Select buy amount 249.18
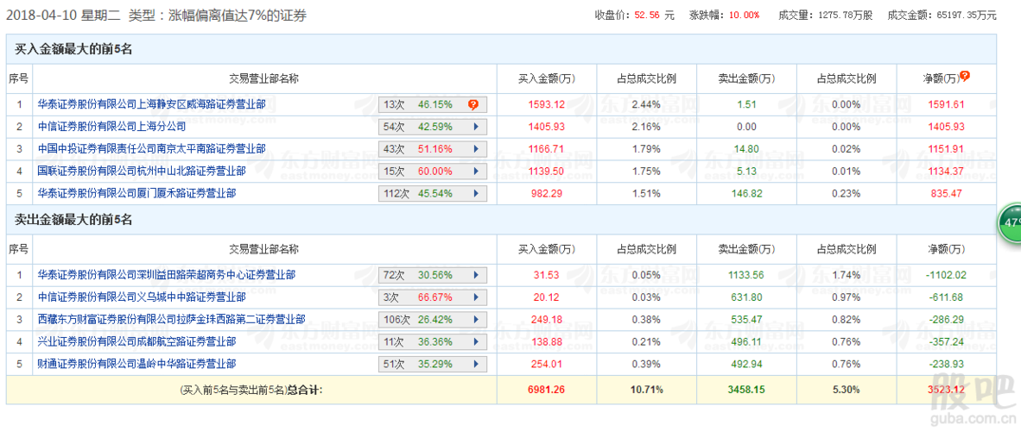 [546, 319]
